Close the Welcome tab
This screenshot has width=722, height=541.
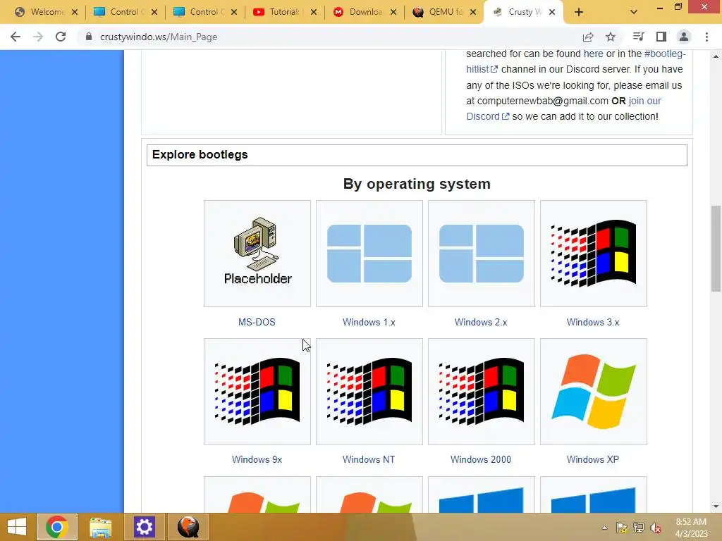pyautogui.click(x=75, y=13)
